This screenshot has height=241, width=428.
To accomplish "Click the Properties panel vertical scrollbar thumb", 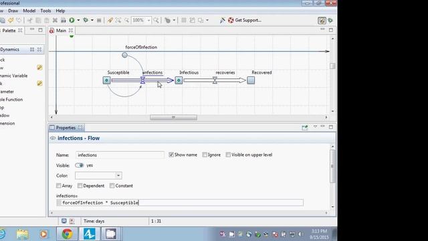I will (x=332, y=166).
